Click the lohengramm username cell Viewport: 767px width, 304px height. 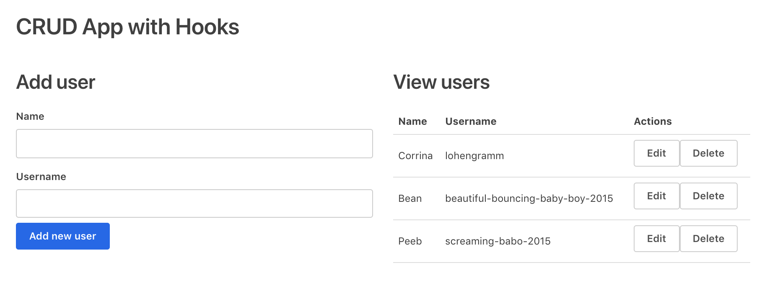tap(474, 156)
